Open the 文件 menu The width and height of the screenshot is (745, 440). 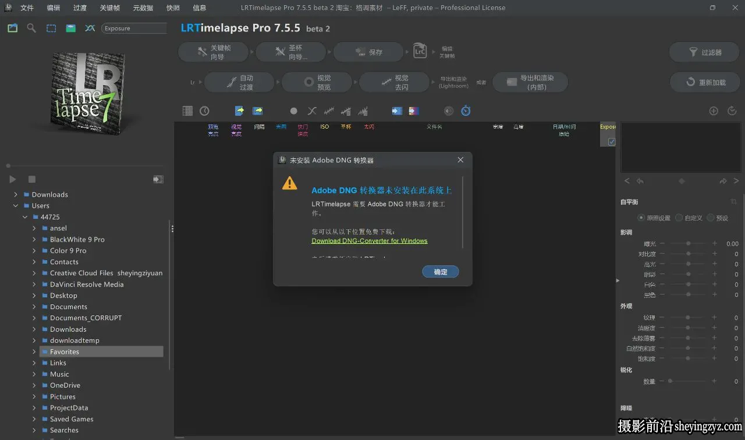27,8
